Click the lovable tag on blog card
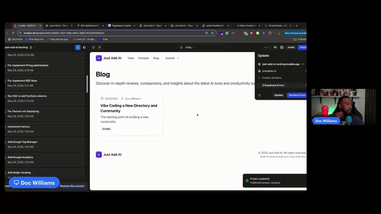 coord(106,129)
